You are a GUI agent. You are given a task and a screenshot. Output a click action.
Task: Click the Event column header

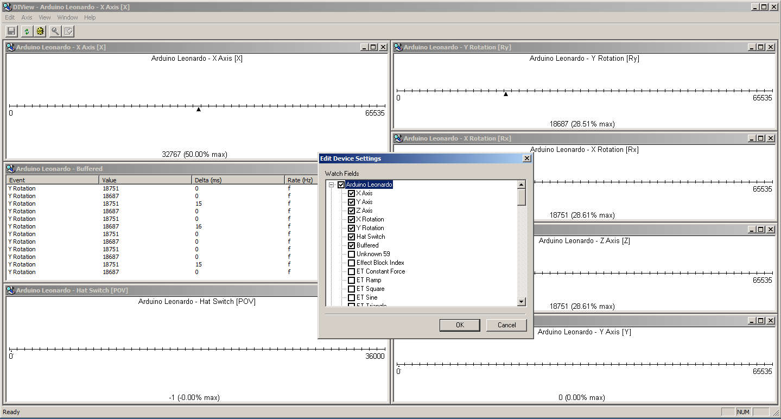point(53,180)
